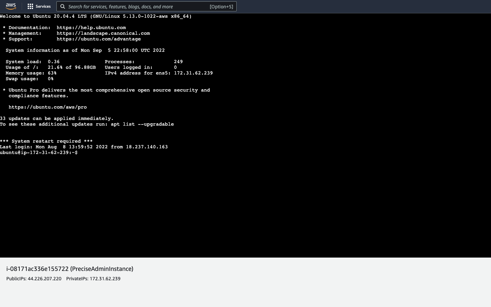Click the System restart required notice
This screenshot has height=307, width=491.
point(46,141)
